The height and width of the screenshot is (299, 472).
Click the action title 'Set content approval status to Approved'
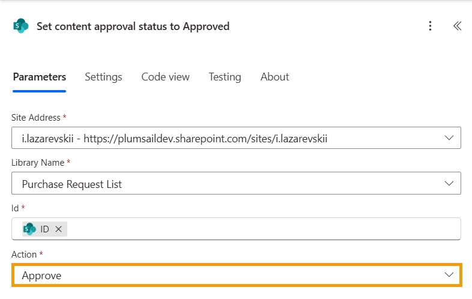tap(133, 26)
